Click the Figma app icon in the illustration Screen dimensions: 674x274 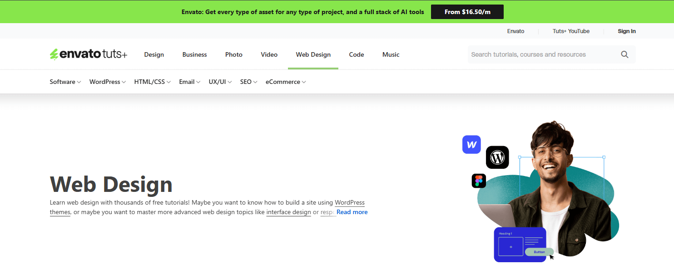[x=479, y=181]
